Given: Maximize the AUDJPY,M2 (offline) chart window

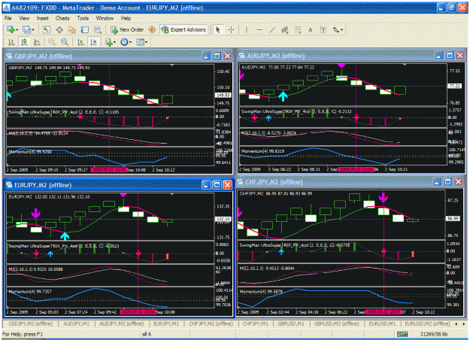Looking at the screenshot, I should click(449, 55).
